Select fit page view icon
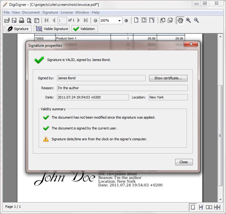226x214 pixels. pos(144,20)
